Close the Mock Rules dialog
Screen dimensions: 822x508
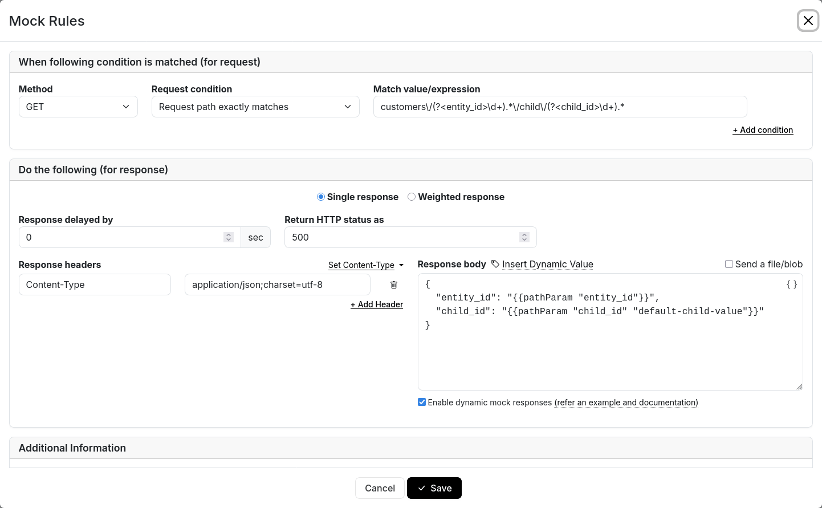[808, 21]
